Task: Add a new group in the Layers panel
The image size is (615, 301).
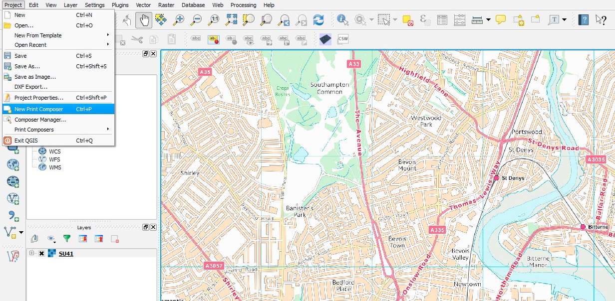Action: click(x=34, y=238)
